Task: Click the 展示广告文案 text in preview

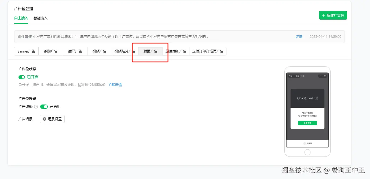Action: coord(307,113)
